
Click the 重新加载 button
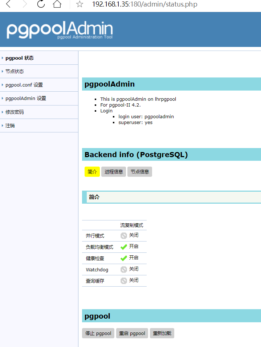tap(162, 333)
